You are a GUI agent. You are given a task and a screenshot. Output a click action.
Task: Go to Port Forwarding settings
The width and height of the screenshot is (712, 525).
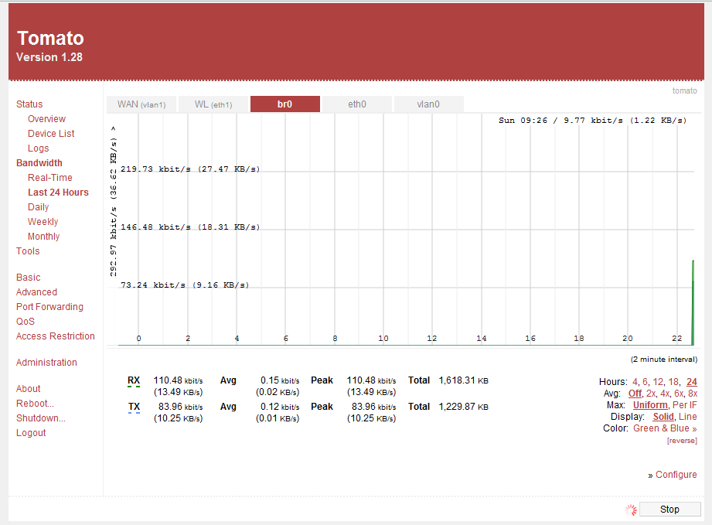pyautogui.click(x=49, y=307)
